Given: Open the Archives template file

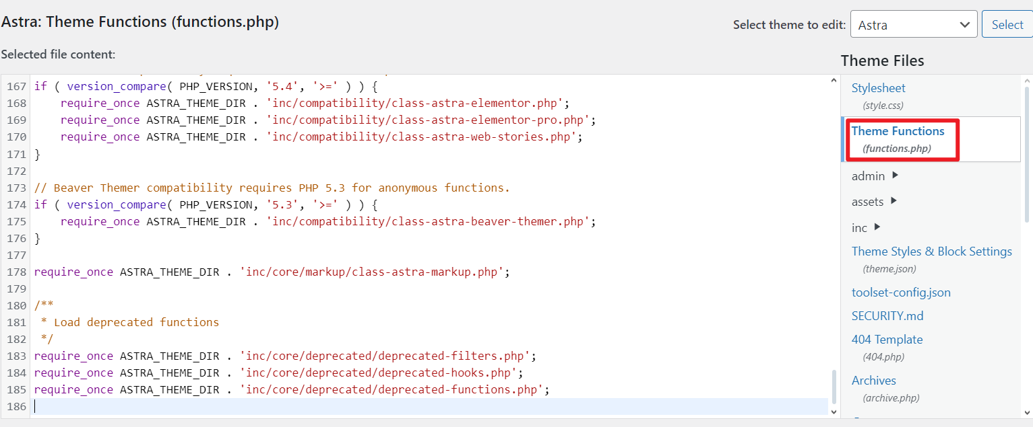Looking at the screenshot, I should tap(873, 380).
